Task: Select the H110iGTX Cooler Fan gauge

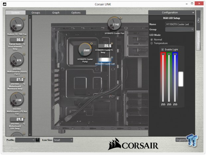Action: tap(114, 24)
